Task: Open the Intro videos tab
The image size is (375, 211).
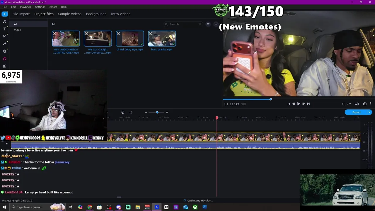Action: coord(120,14)
